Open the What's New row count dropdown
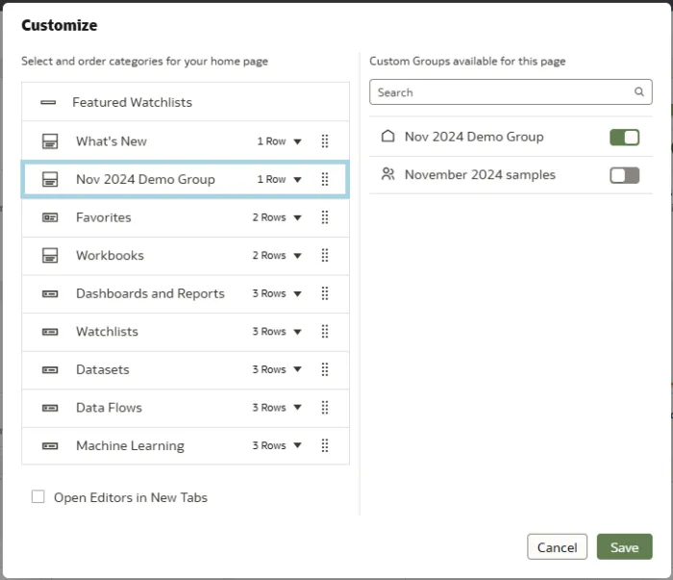The height and width of the screenshot is (580, 673). [x=279, y=141]
